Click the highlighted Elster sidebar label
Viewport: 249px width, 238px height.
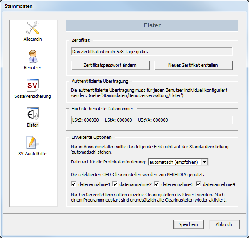click(33, 125)
